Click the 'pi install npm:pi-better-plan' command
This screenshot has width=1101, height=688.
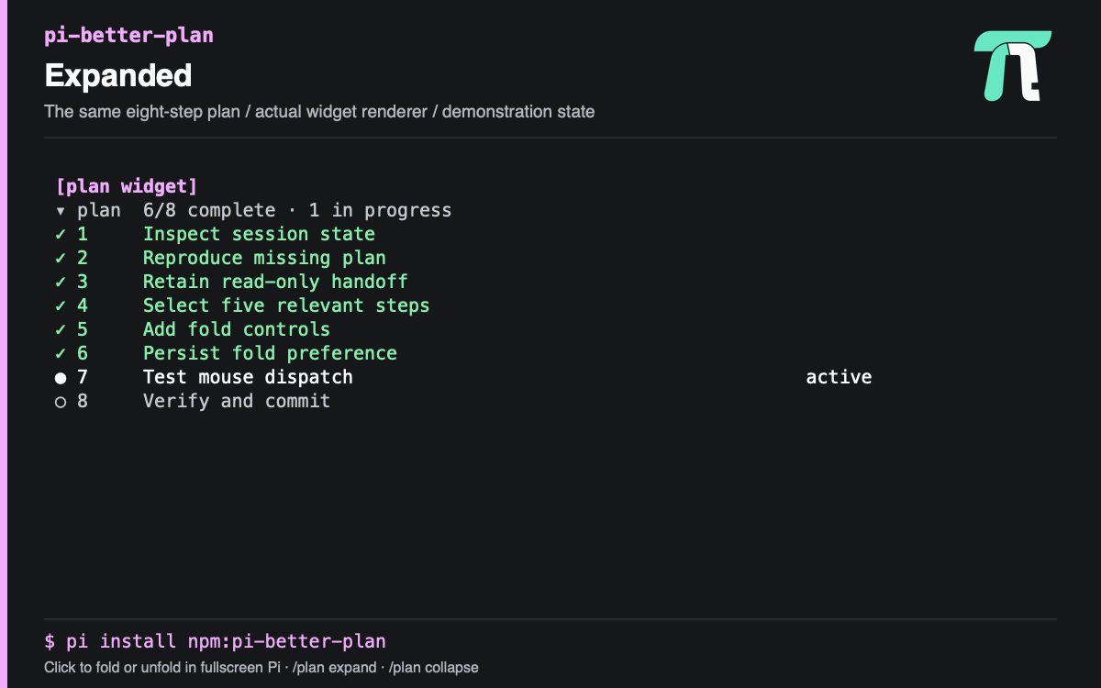[226, 641]
